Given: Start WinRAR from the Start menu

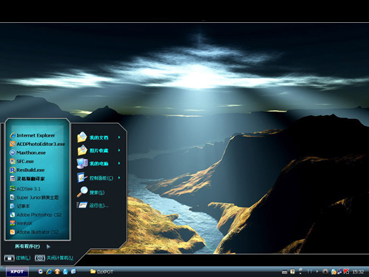Looking at the screenshot, I should 21,223.
